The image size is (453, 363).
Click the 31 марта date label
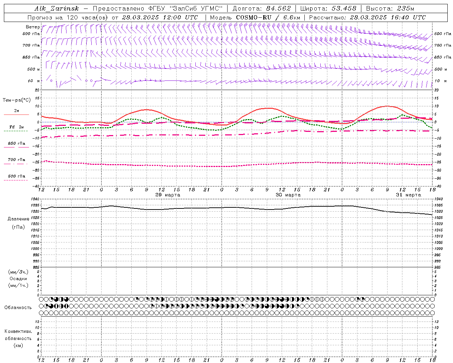pos(408,195)
